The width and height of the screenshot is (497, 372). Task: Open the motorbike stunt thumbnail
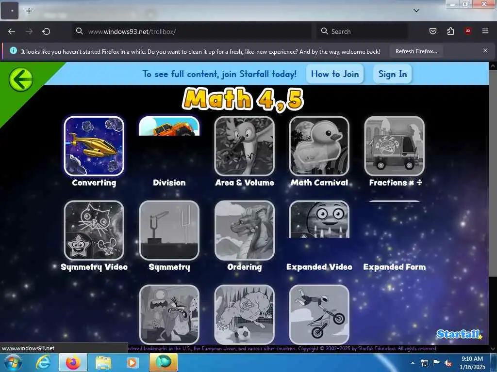319,314
